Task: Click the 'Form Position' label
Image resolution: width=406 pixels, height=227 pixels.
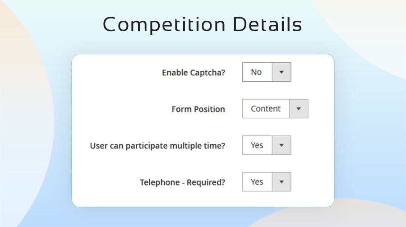Action: coord(198,109)
